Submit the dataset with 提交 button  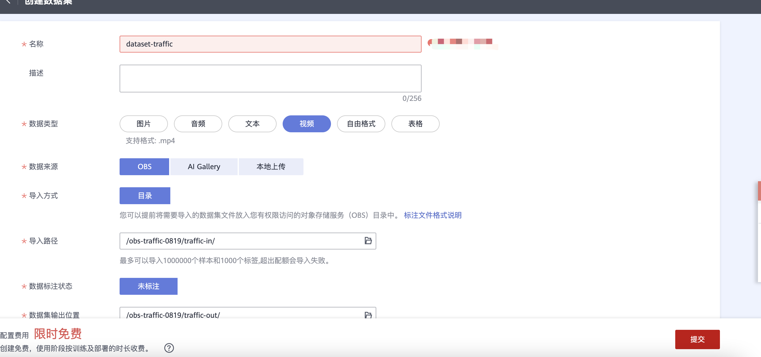697,339
